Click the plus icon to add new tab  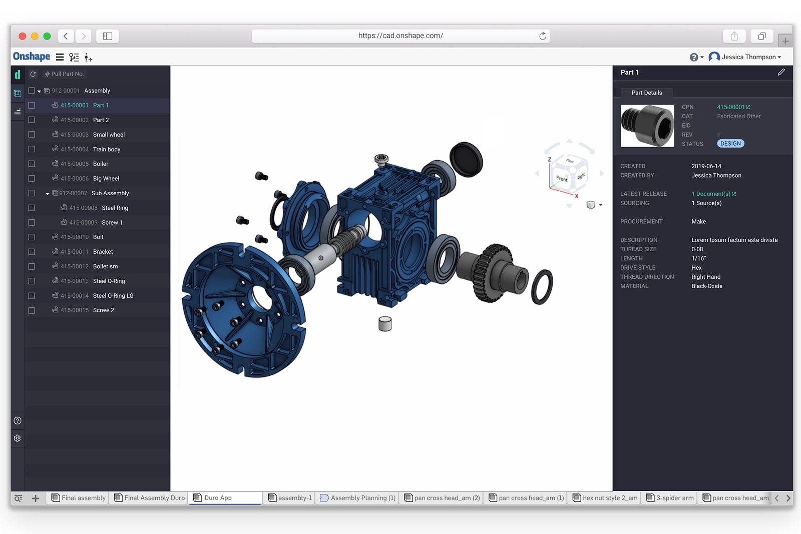click(x=36, y=498)
